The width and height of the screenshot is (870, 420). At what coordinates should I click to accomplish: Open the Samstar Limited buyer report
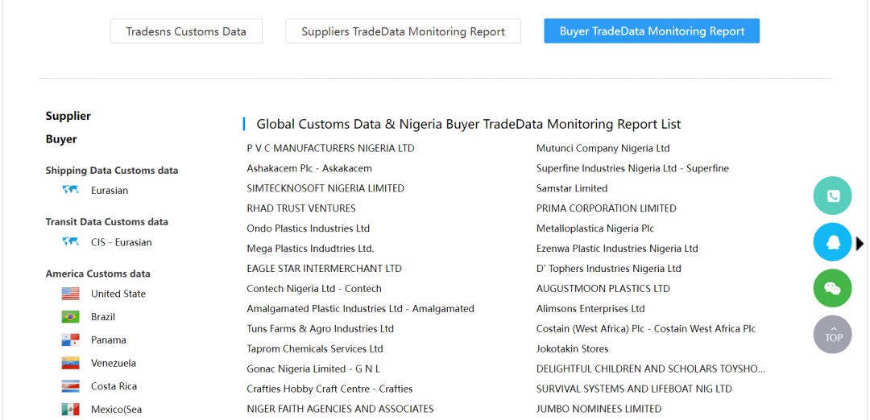coord(572,188)
